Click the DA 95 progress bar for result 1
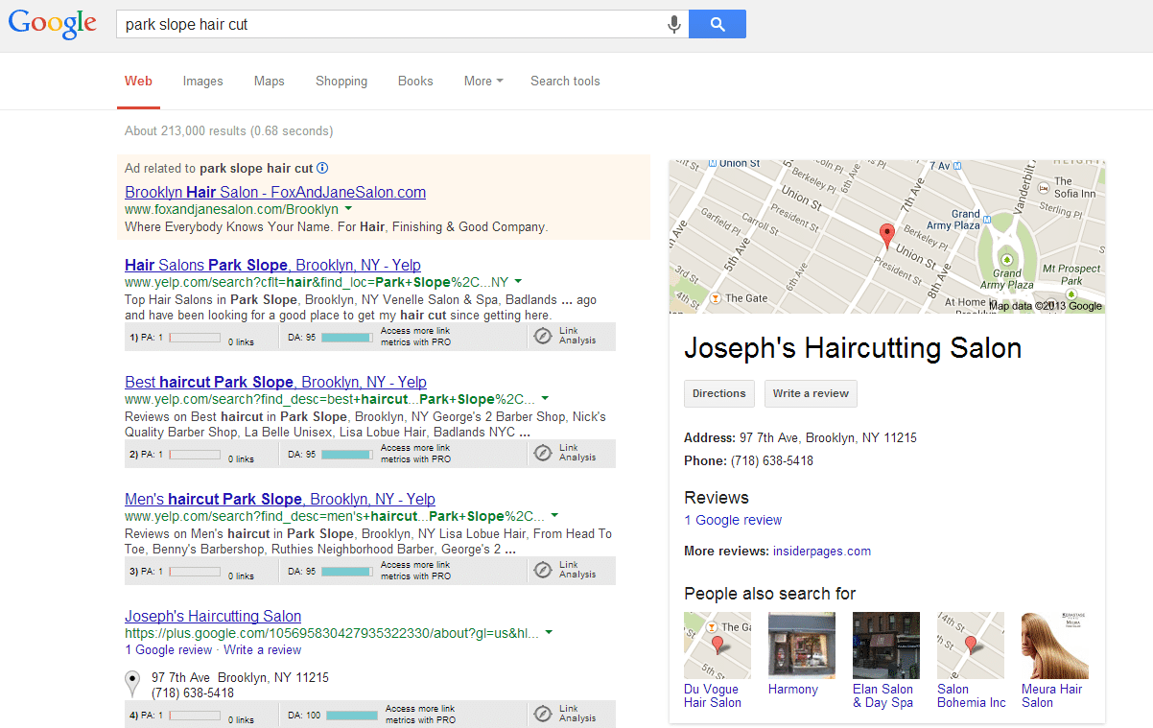Screen dimensions: 1153x728 pyautogui.click(x=346, y=338)
